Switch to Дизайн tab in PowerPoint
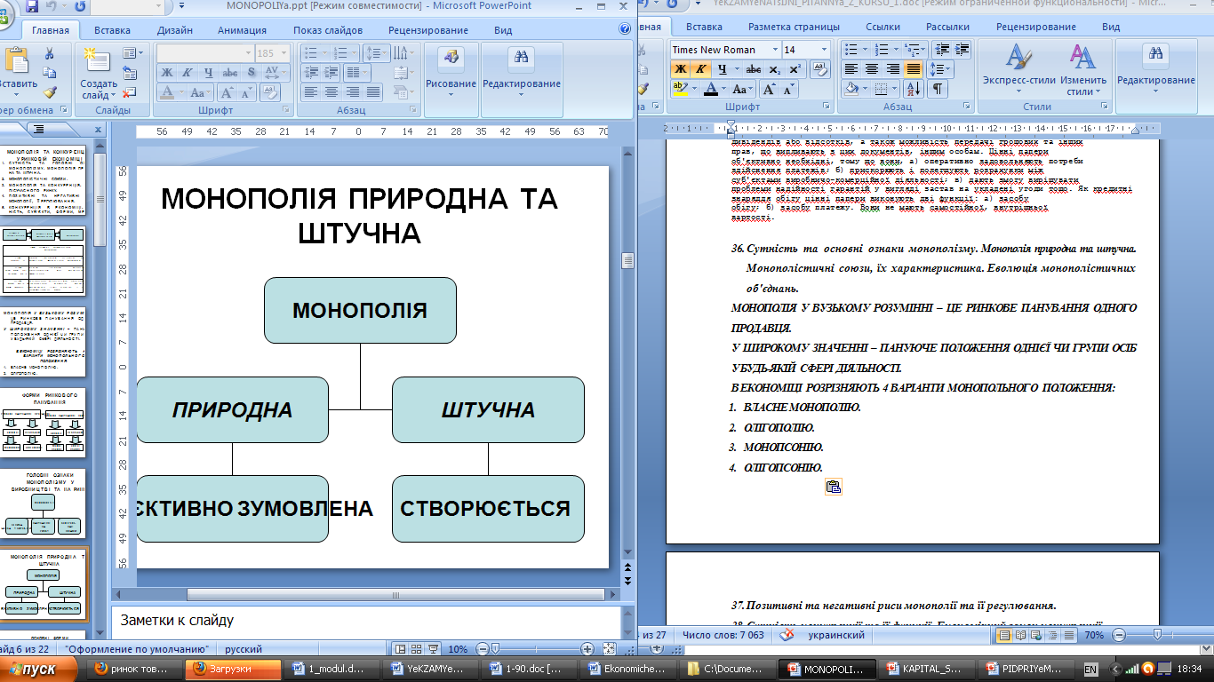Screen dimensions: 1214x682 pyautogui.click(x=175, y=30)
